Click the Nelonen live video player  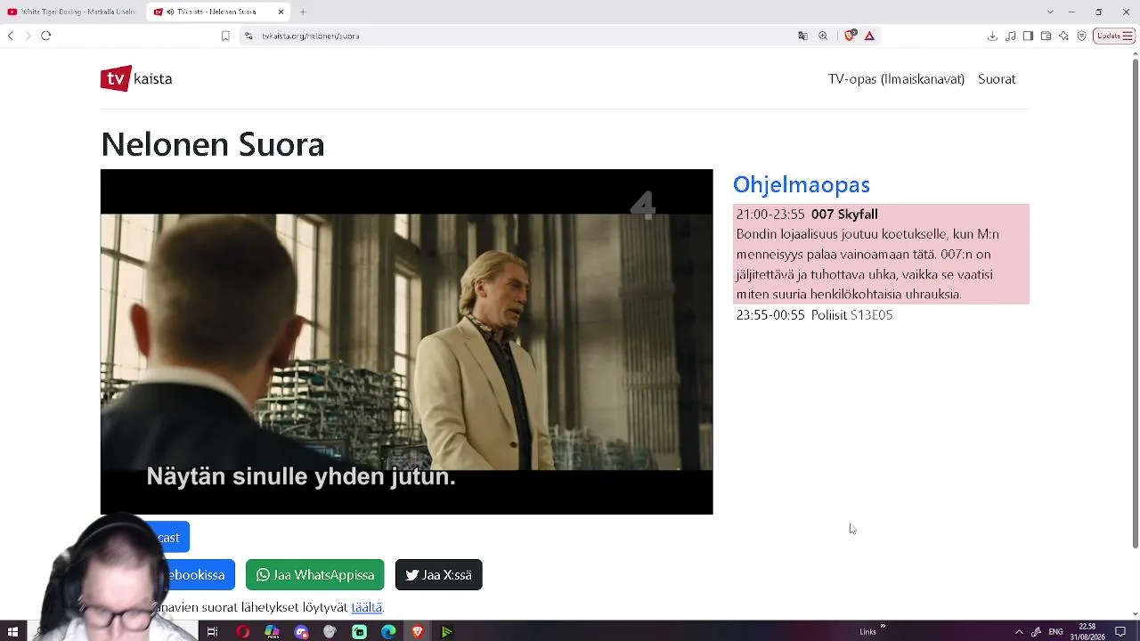pyautogui.click(x=406, y=342)
